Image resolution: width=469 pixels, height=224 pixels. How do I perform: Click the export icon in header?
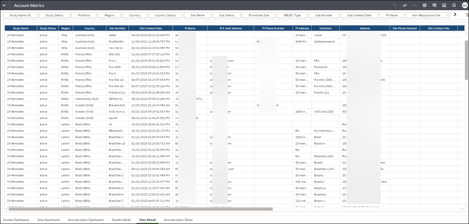444,5
